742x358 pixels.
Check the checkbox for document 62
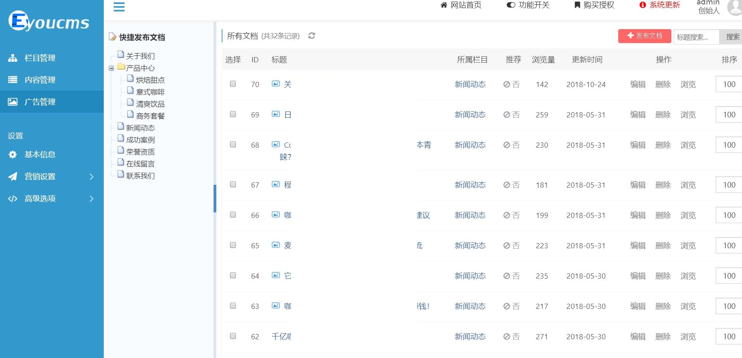pyautogui.click(x=233, y=336)
